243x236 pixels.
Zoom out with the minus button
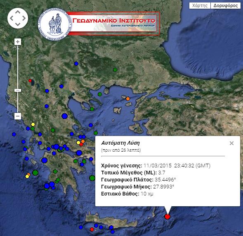pyautogui.click(x=18, y=116)
